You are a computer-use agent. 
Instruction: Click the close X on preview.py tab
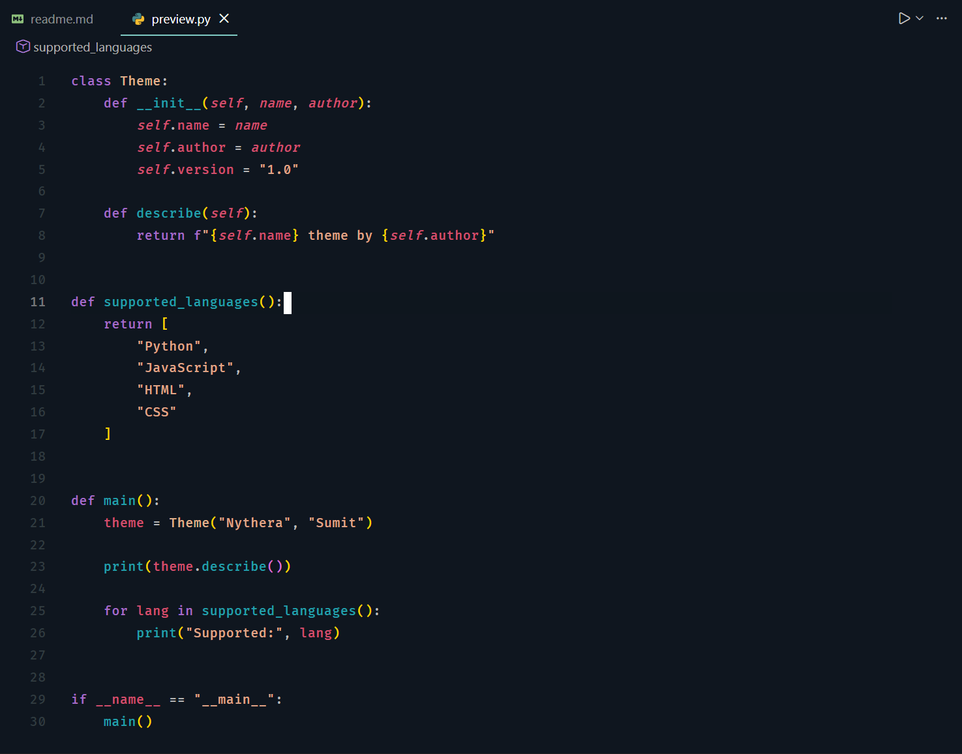(224, 19)
